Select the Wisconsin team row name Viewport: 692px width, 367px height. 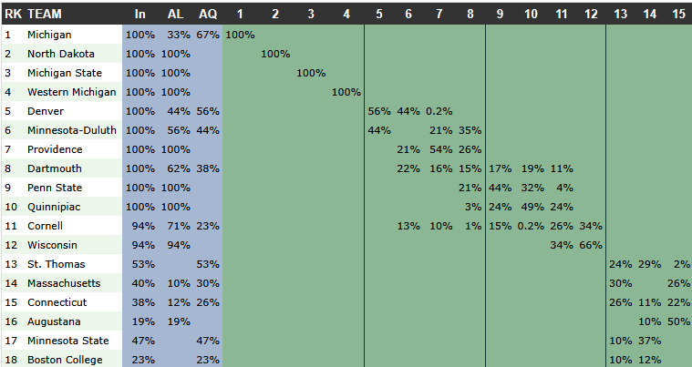click(x=53, y=245)
